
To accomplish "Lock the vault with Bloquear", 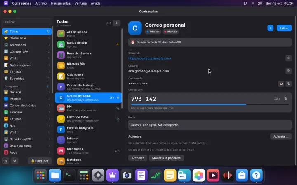I will point(40,161).
